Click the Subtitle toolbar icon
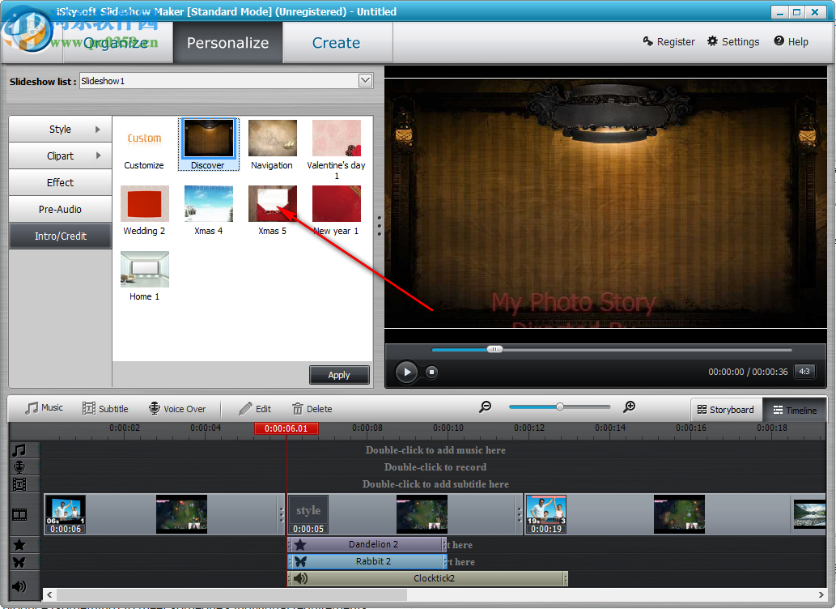Image resolution: width=836 pixels, height=609 pixels. (x=90, y=407)
